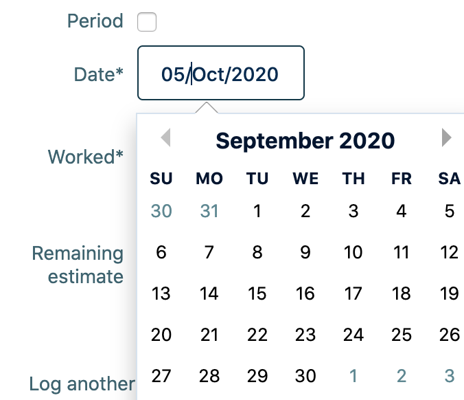Screen dimensions: 464x400
Task: Choose October 1 in bottom row
Action: tap(353, 376)
